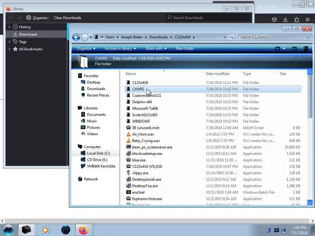The width and height of the screenshot is (315, 236).
Task: Click the refresh button beside address bar
Action: 232,37
